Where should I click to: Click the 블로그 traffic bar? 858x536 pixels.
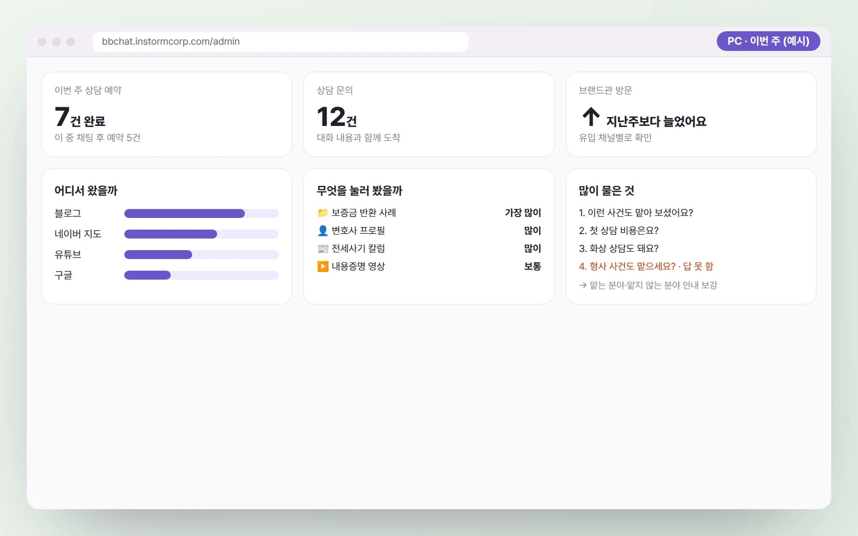point(202,214)
